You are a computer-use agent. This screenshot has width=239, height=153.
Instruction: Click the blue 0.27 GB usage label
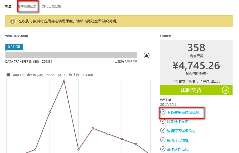point(14,47)
